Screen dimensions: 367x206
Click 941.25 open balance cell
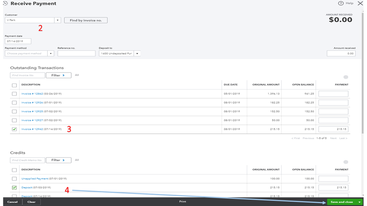coord(309,94)
